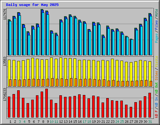Click the 'Daily usage for May 2025' title
Image resolution: width=160 pixels, height=125 pixels.
(x=32, y=5)
